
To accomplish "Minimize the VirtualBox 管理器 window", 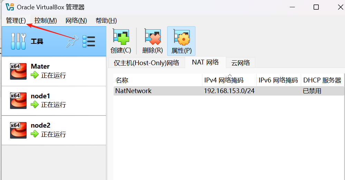I will click(292, 7).
